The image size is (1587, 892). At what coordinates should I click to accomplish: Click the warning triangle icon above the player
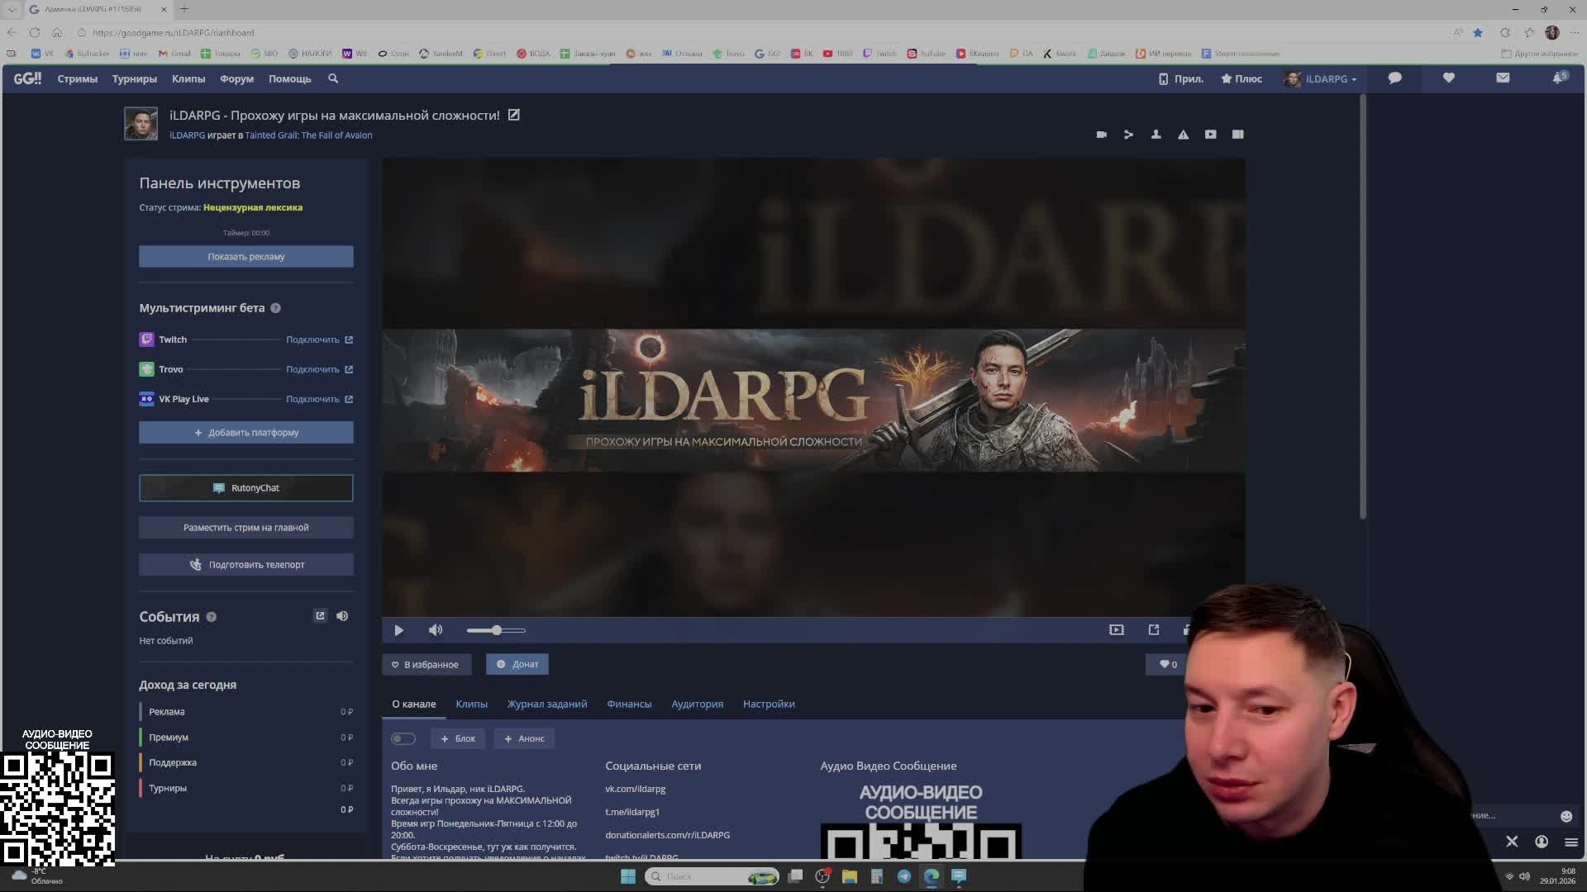[1183, 135]
